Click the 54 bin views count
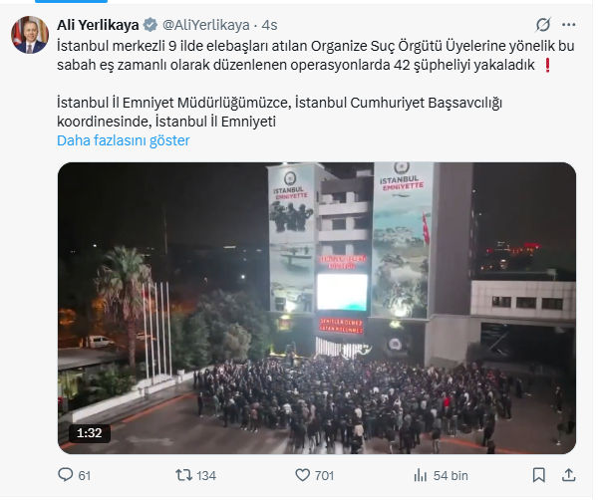Screen dimensions: 601x500 (x=451, y=475)
